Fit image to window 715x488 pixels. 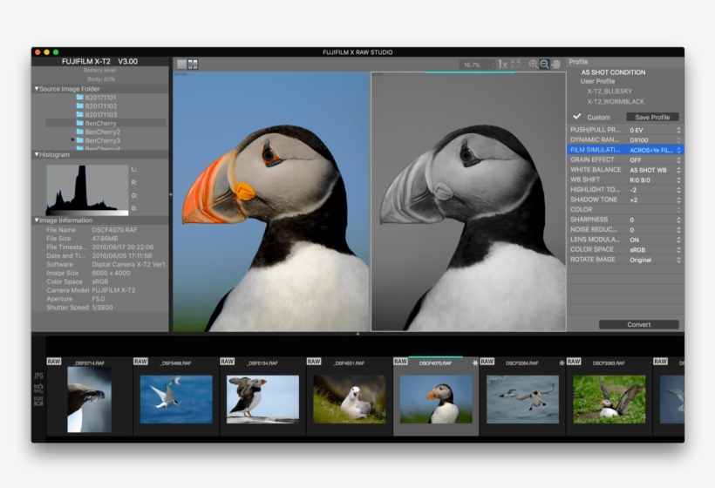(515, 64)
